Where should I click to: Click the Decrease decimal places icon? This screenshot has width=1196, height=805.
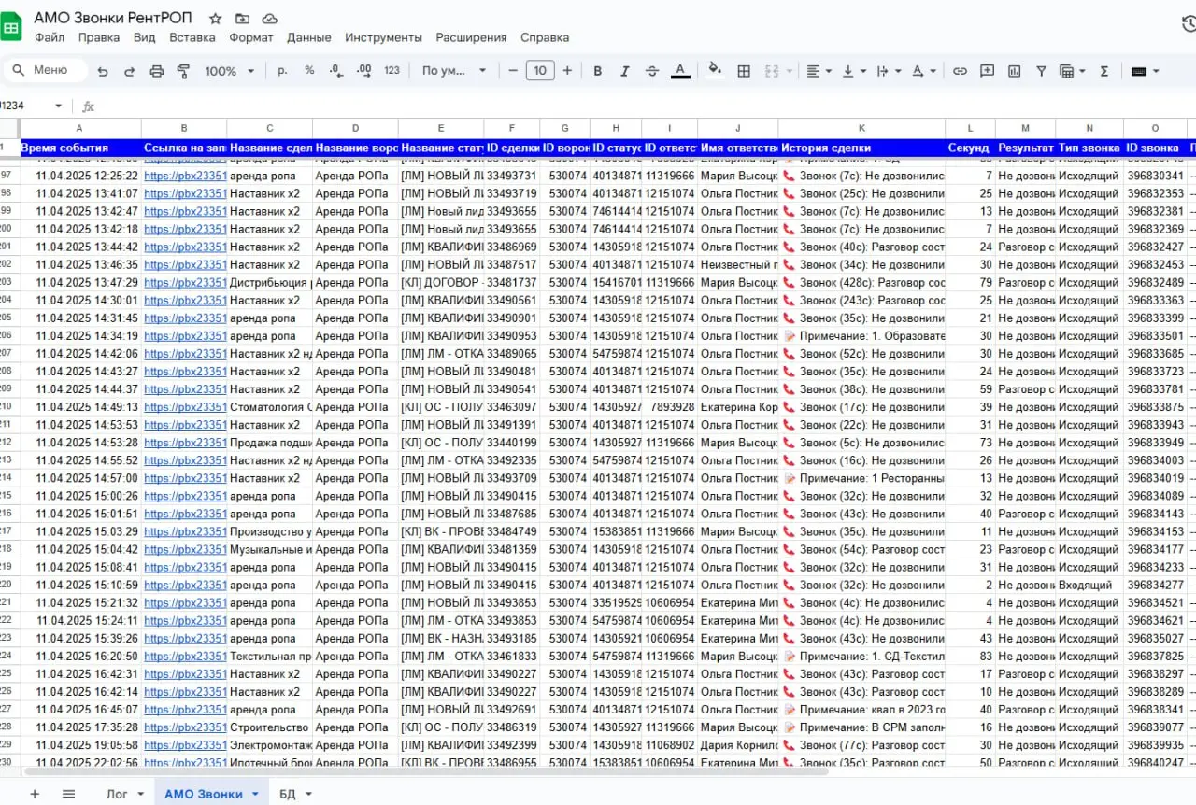pyautogui.click(x=336, y=70)
